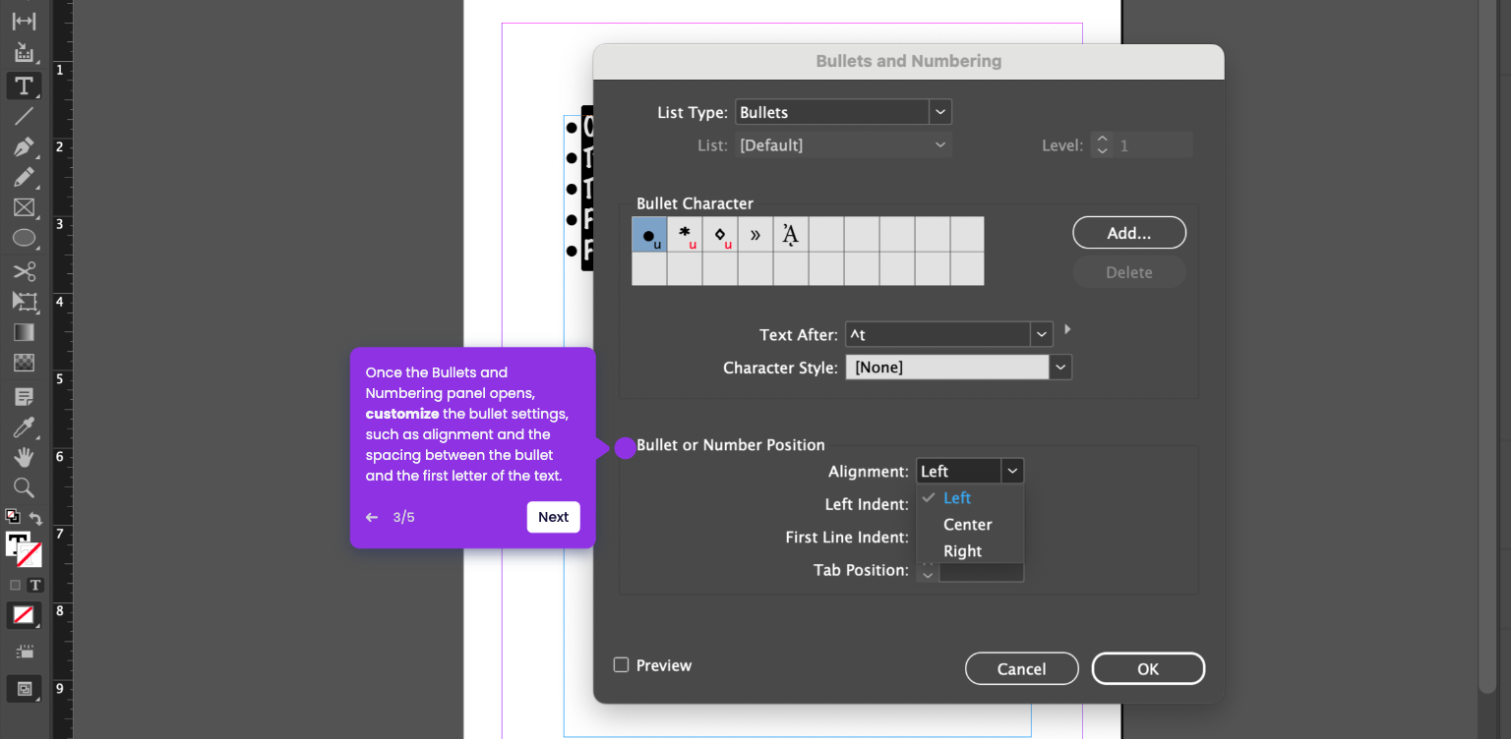Viewport: 1511px width, 739px height.
Task: Select the Note tool
Action: pyautogui.click(x=24, y=397)
